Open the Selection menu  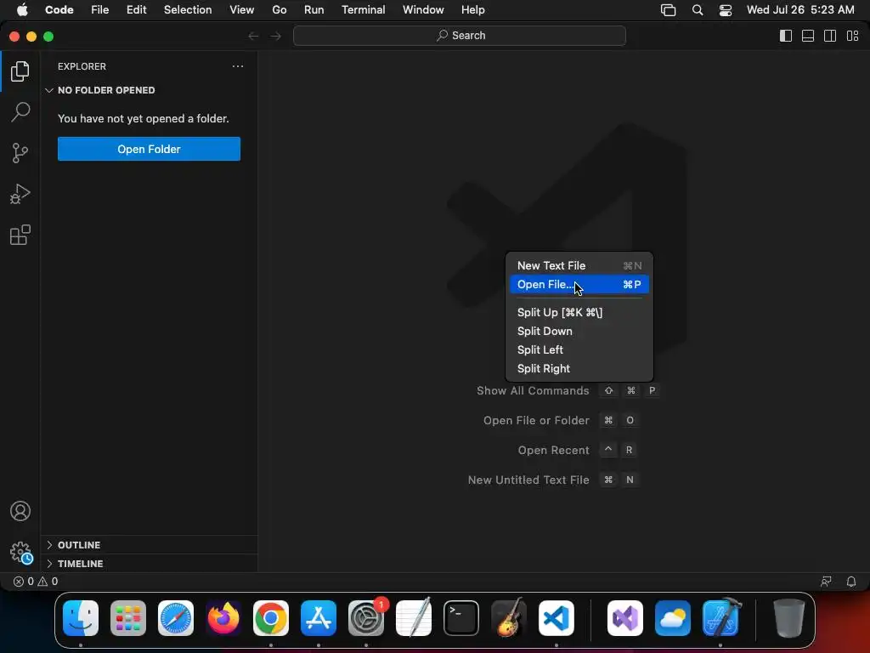188,10
